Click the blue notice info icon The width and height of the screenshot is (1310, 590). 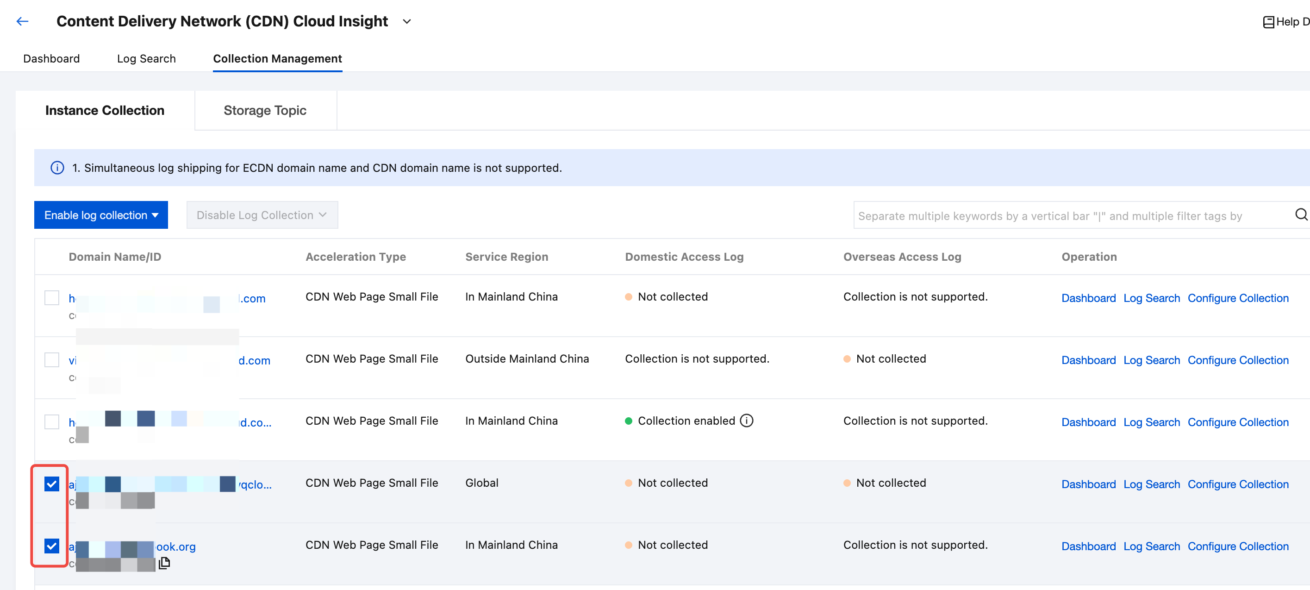57,168
